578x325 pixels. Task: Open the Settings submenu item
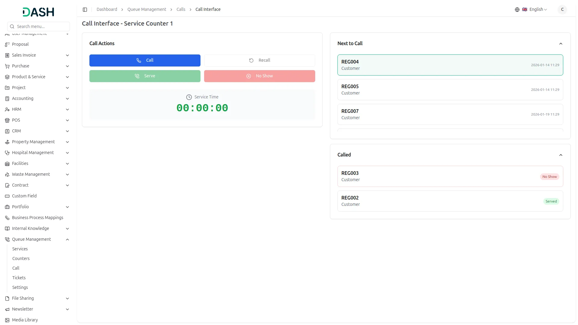tap(20, 287)
